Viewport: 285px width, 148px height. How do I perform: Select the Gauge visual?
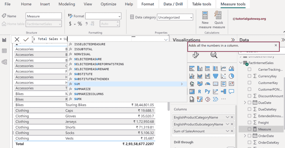(x=208, y=84)
